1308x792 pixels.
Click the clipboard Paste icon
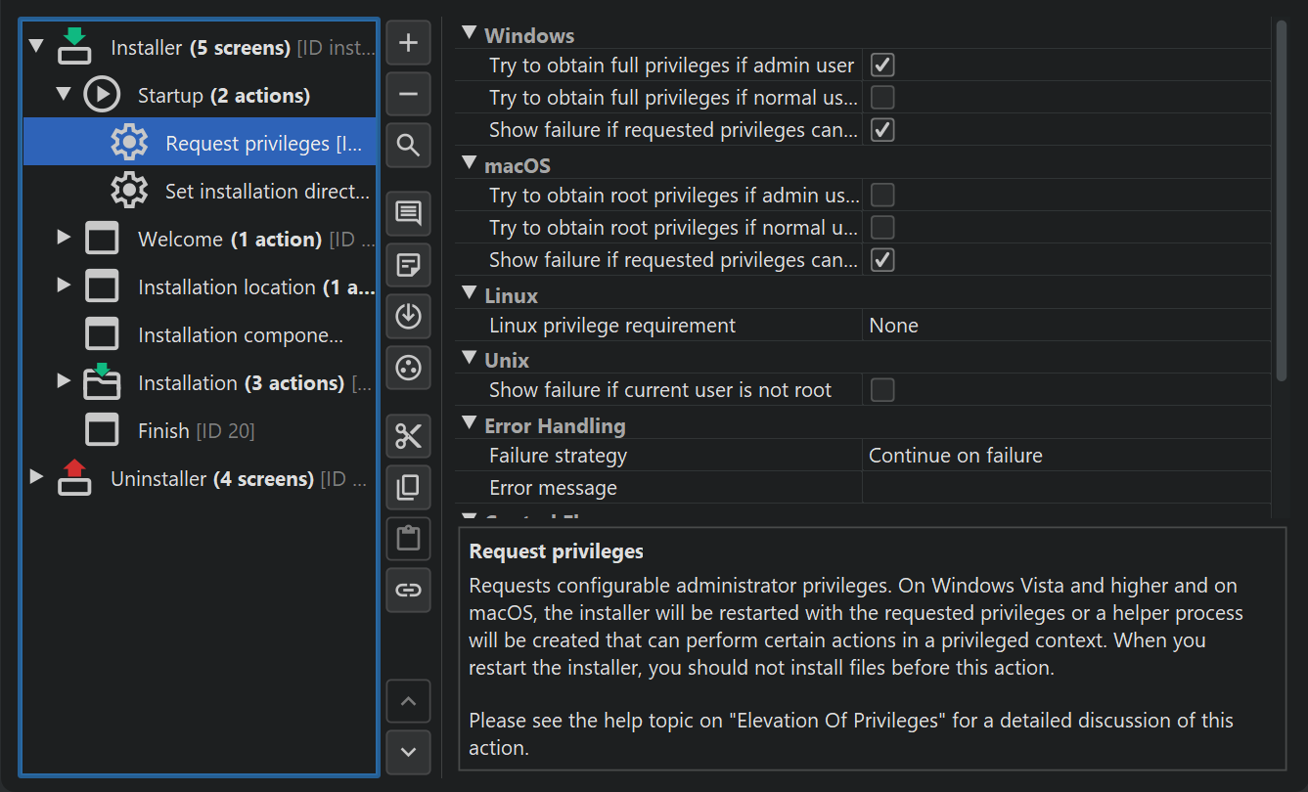point(409,538)
